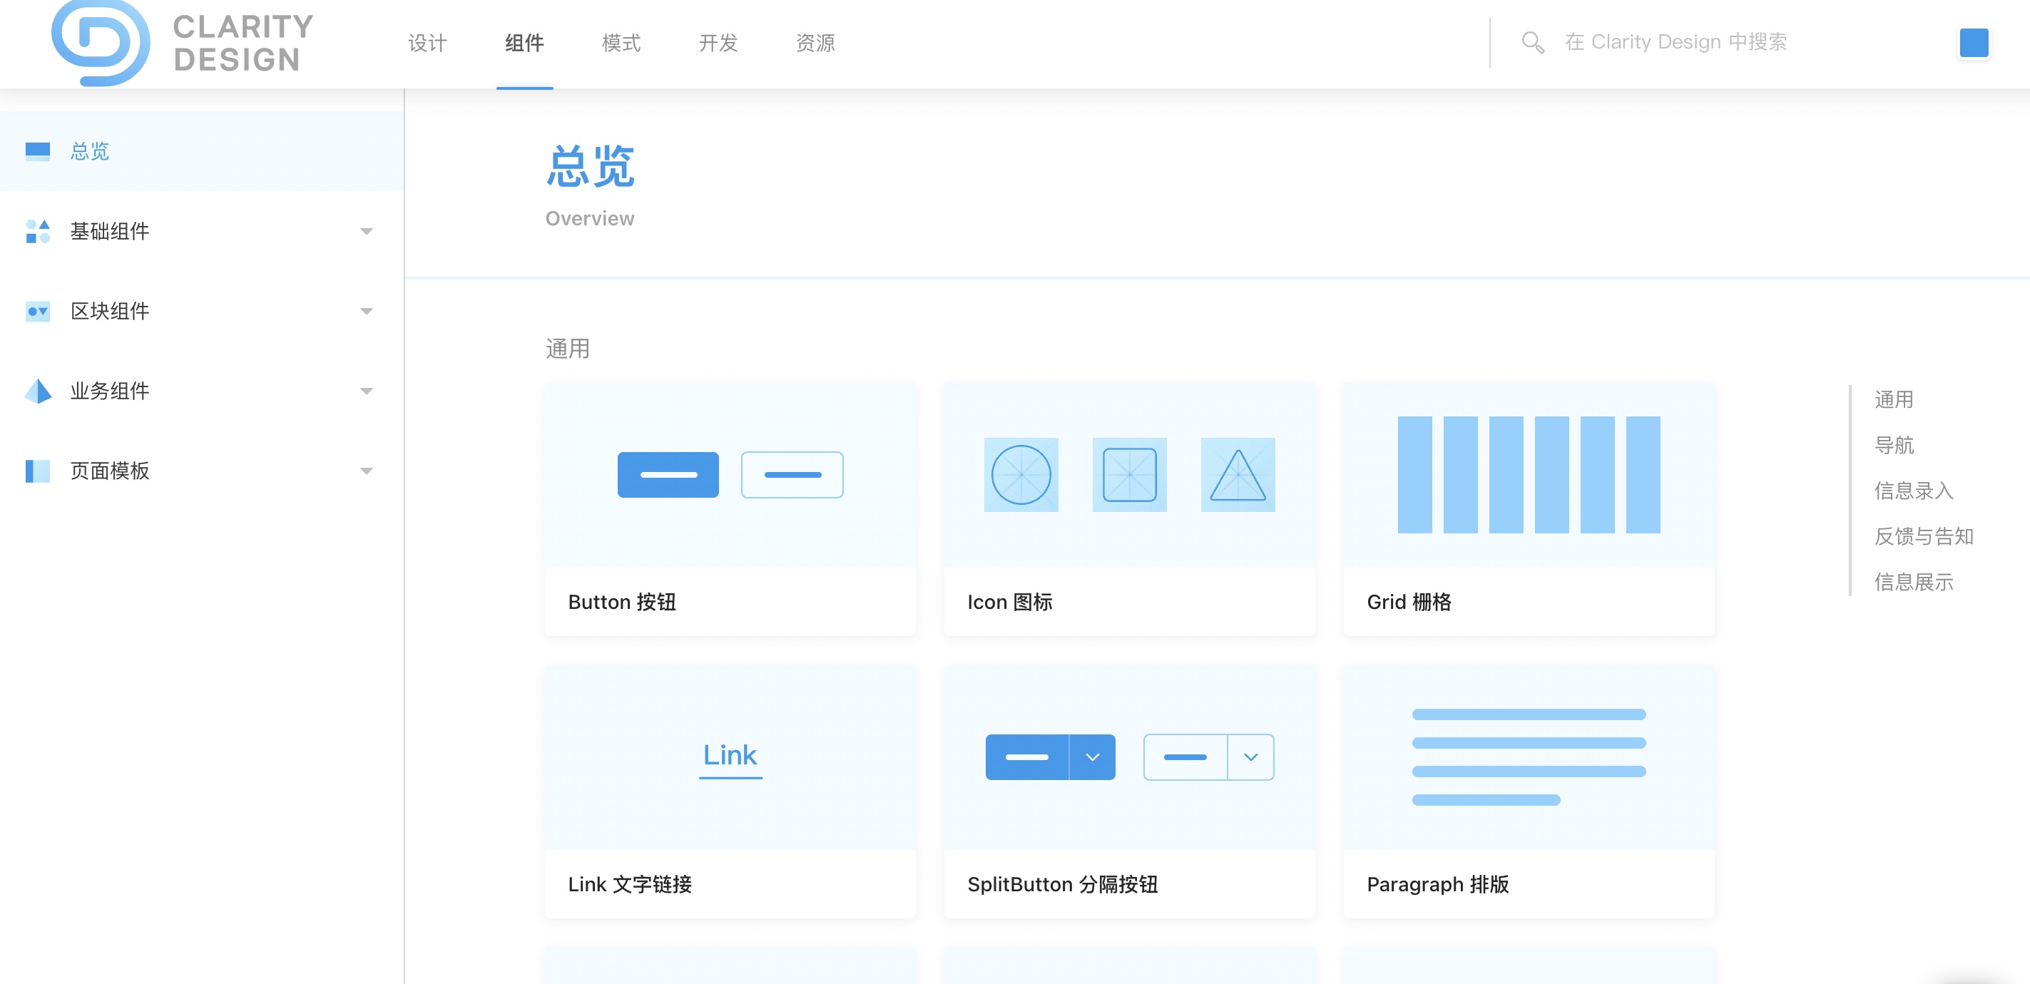Click the 组件 navigation tab

click(524, 43)
